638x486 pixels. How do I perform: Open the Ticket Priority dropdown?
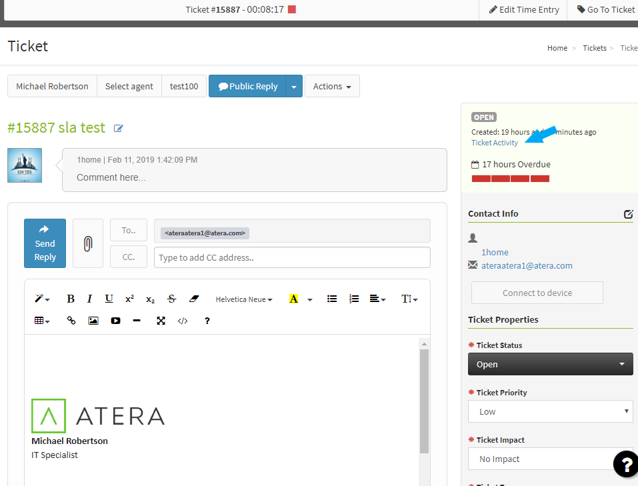pyautogui.click(x=550, y=411)
